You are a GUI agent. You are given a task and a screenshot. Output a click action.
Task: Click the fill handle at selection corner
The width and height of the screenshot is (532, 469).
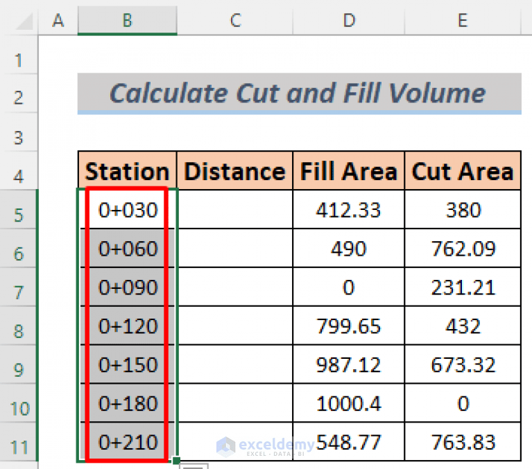pyautogui.click(x=176, y=461)
